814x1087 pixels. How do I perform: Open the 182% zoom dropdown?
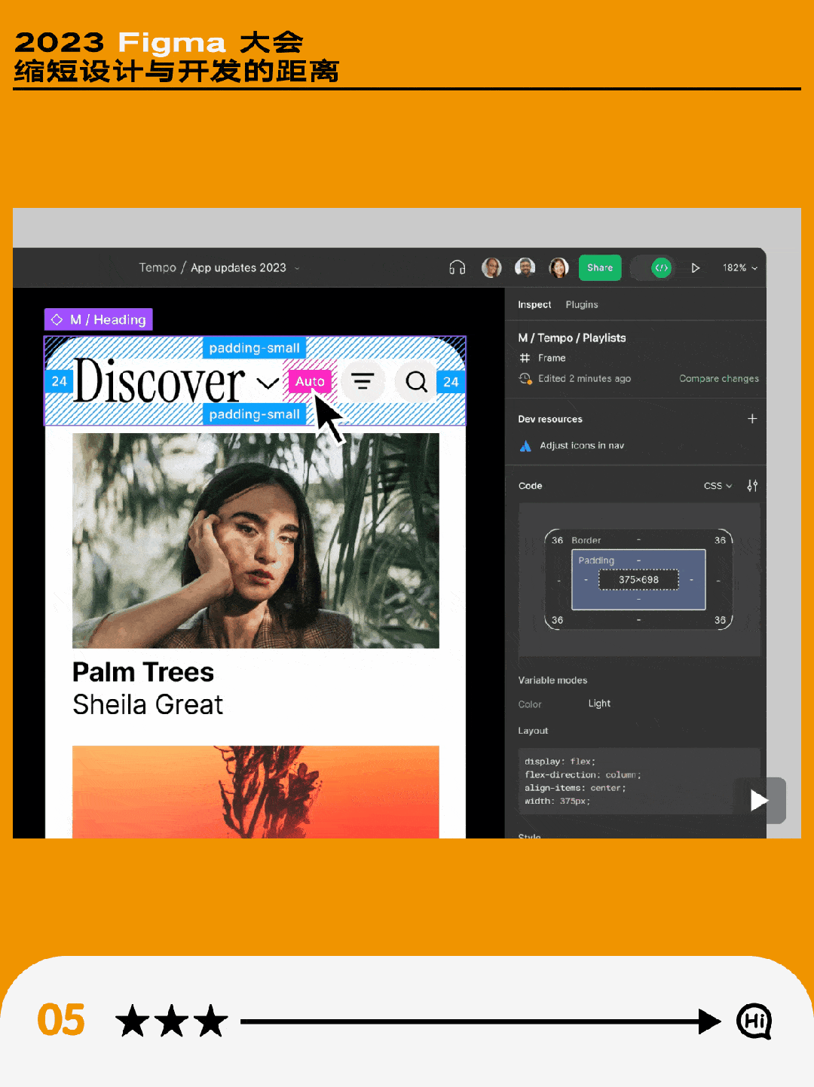click(739, 268)
